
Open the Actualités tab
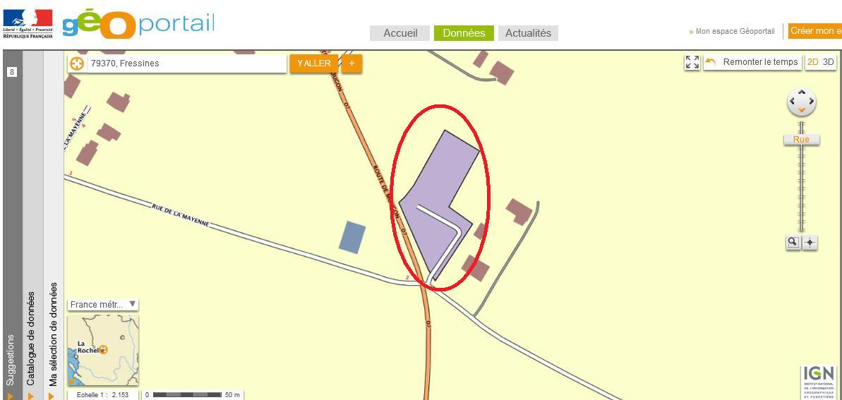click(529, 32)
